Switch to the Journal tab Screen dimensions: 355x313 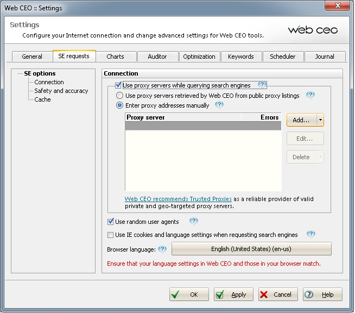[x=325, y=57]
